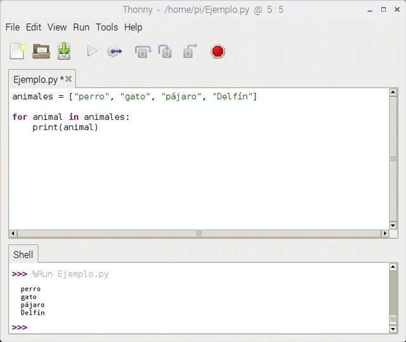Open the View menu
The height and width of the screenshot is (342, 406).
click(57, 27)
